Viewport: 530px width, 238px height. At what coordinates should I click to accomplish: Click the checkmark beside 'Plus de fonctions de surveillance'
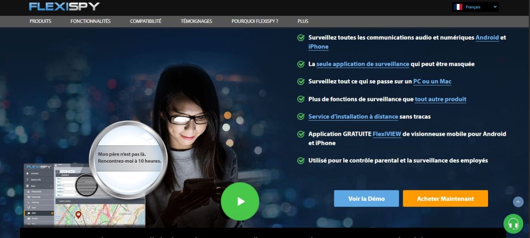pos(301,99)
